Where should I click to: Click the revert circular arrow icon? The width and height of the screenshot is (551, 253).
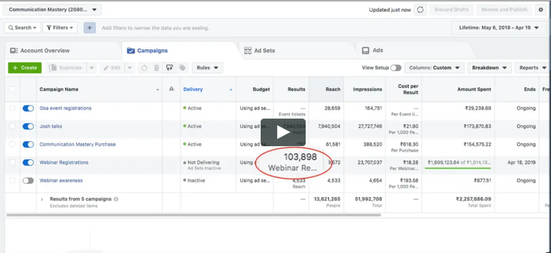pos(144,68)
